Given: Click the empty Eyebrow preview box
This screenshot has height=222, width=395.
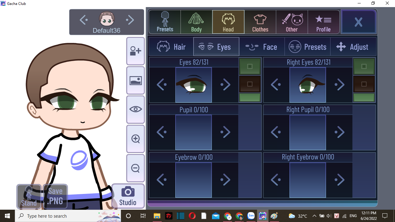Looking at the screenshot, I should [193, 180].
